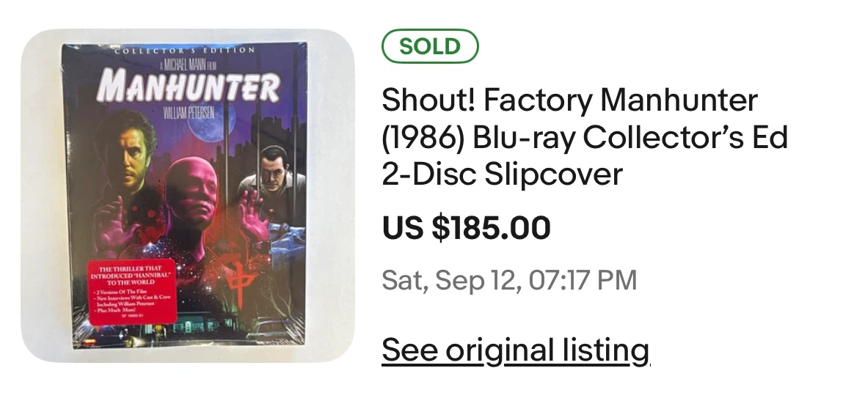
Task: Click the Sat, Sep 12 sold date
Action: tap(509, 280)
